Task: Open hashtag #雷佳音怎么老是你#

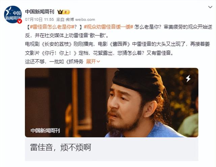Action: coord(52,27)
